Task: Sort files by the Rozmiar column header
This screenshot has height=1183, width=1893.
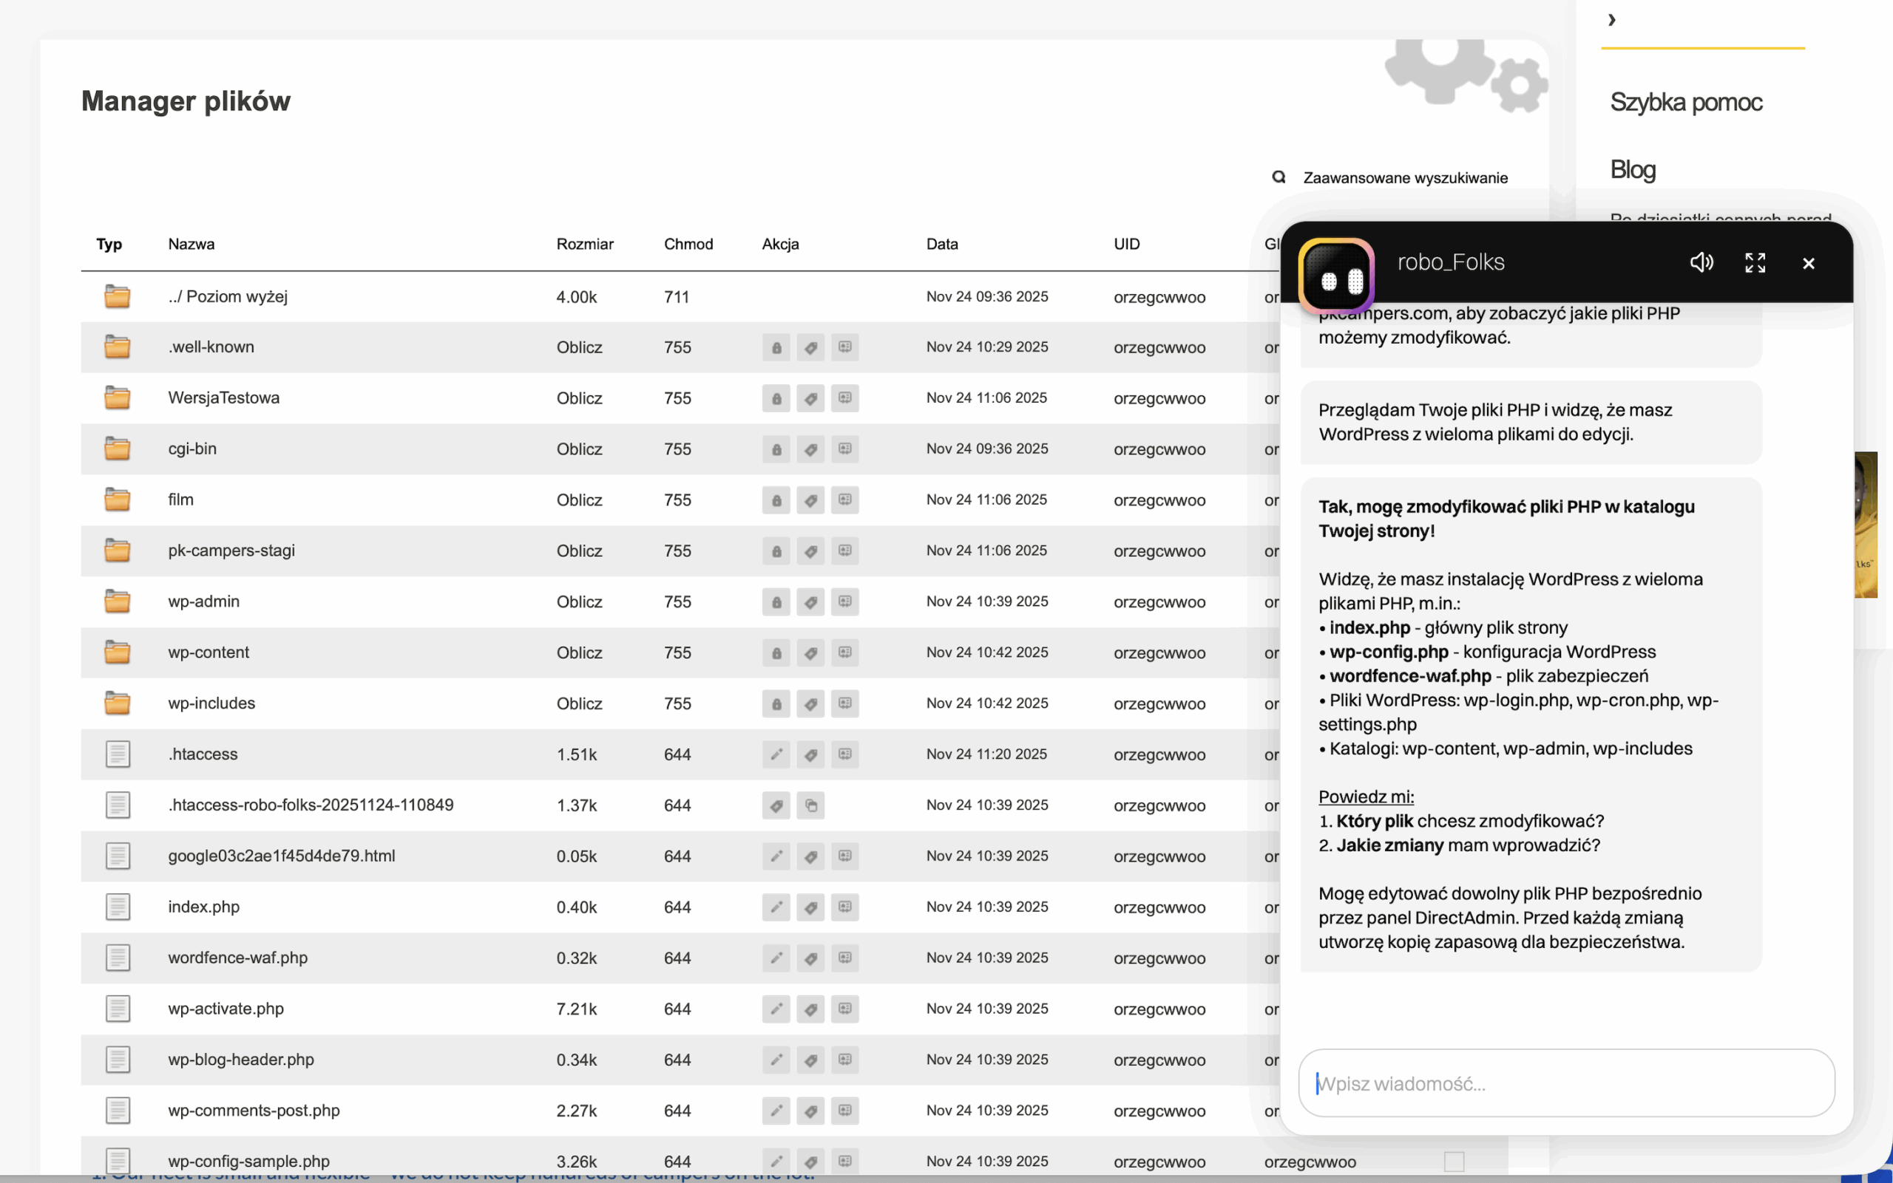Action: pos(584,244)
